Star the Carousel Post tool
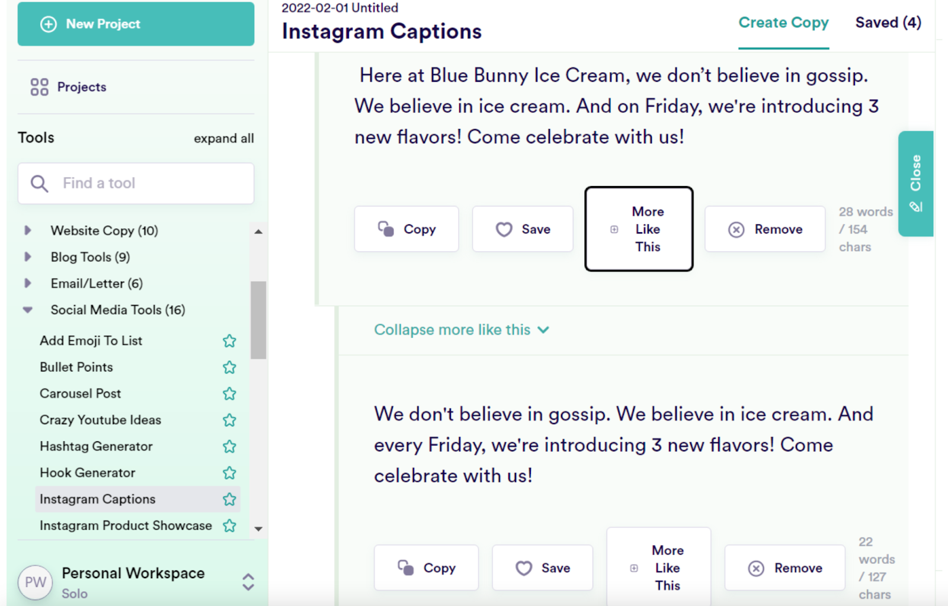This screenshot has width=948, height=606. pyautogui.click(x=229, y=393)
